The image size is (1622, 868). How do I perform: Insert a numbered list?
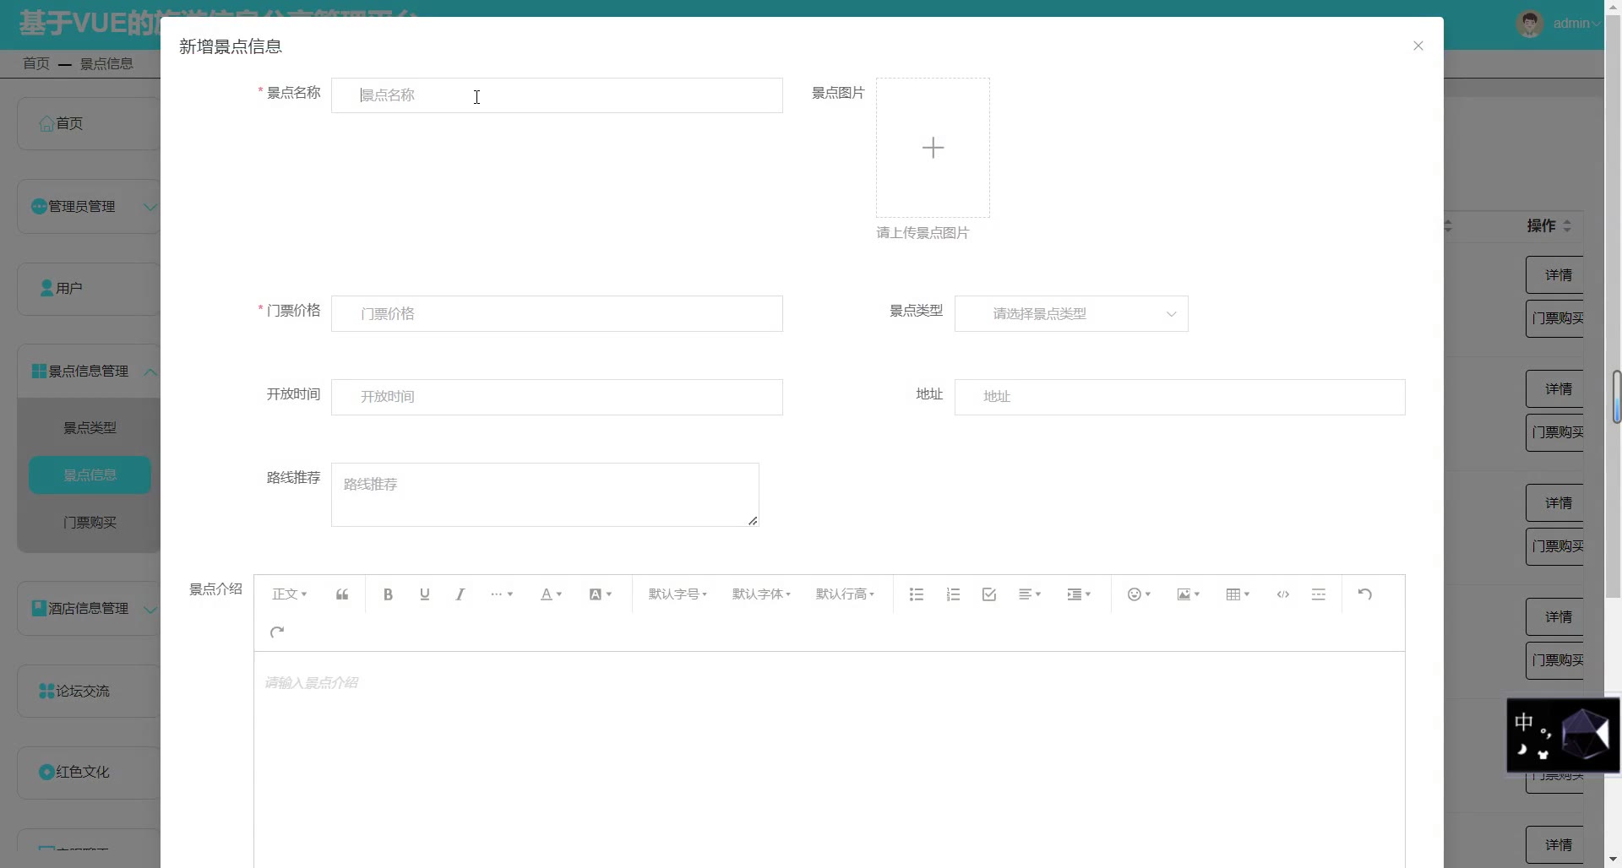click(x=953, y=594)
